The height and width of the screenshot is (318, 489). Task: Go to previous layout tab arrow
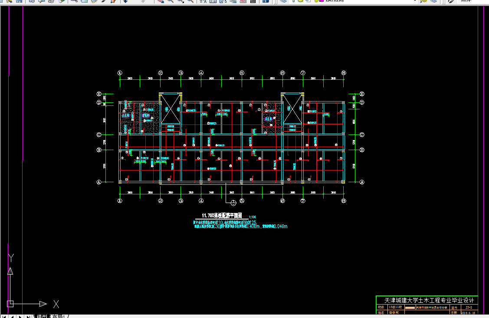pyautogui.click(x=12, y=316)
